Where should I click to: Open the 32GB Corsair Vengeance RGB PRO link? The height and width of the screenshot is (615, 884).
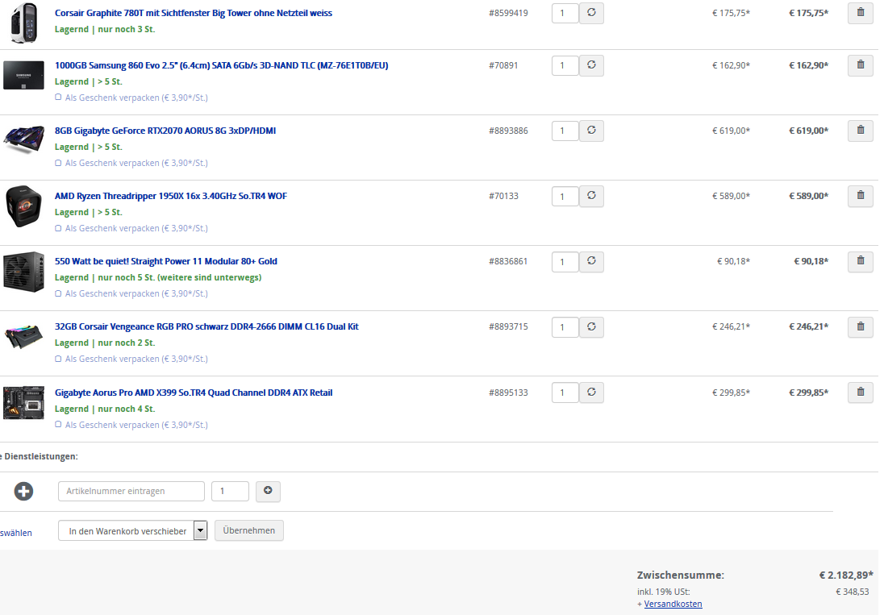click(x=206, y=326)
